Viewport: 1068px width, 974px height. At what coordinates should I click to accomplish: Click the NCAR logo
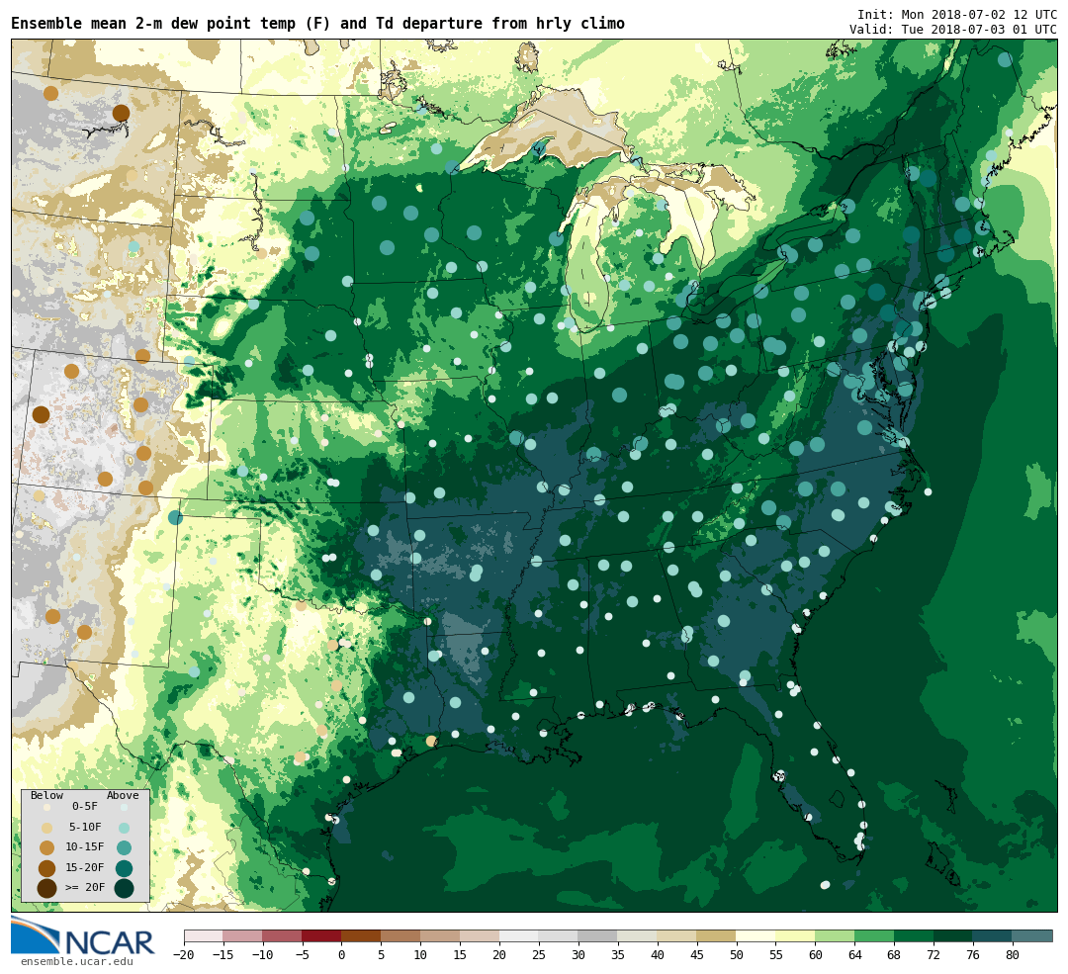[x=82, y=935]
